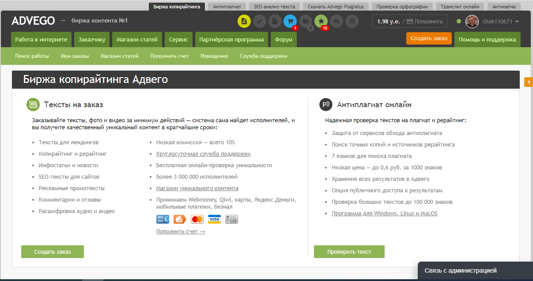The height and width of the screenshot is (281, 533).
Task: Click the Visa payment icon
Action: point(214,219)
